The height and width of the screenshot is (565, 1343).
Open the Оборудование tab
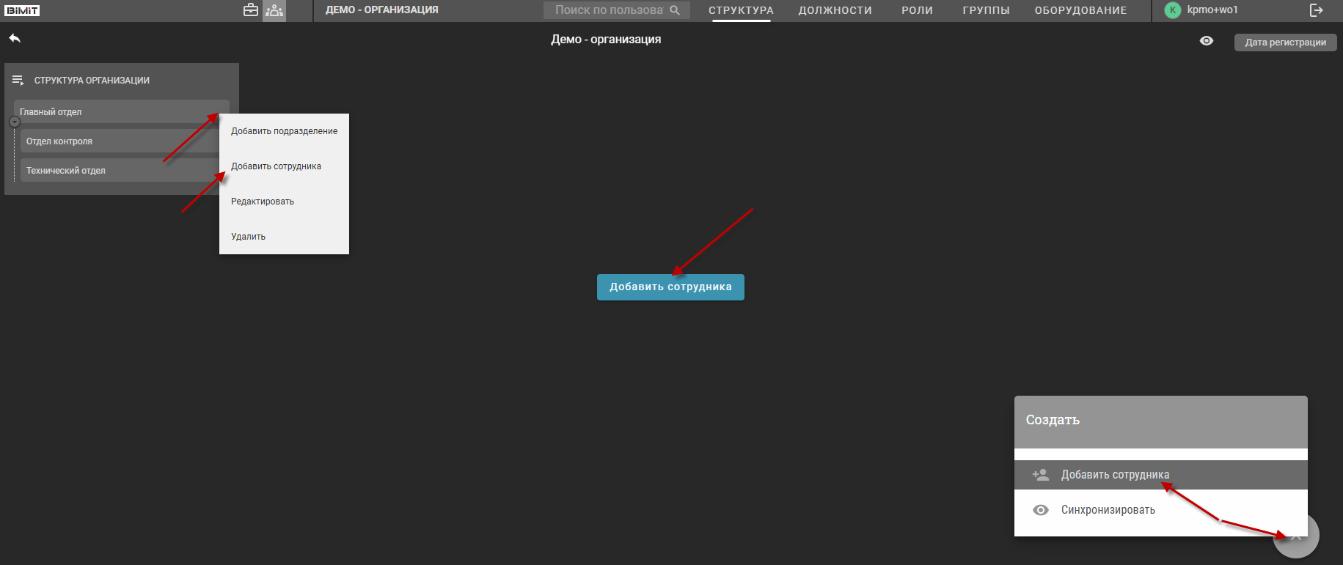coord(1080,10)
